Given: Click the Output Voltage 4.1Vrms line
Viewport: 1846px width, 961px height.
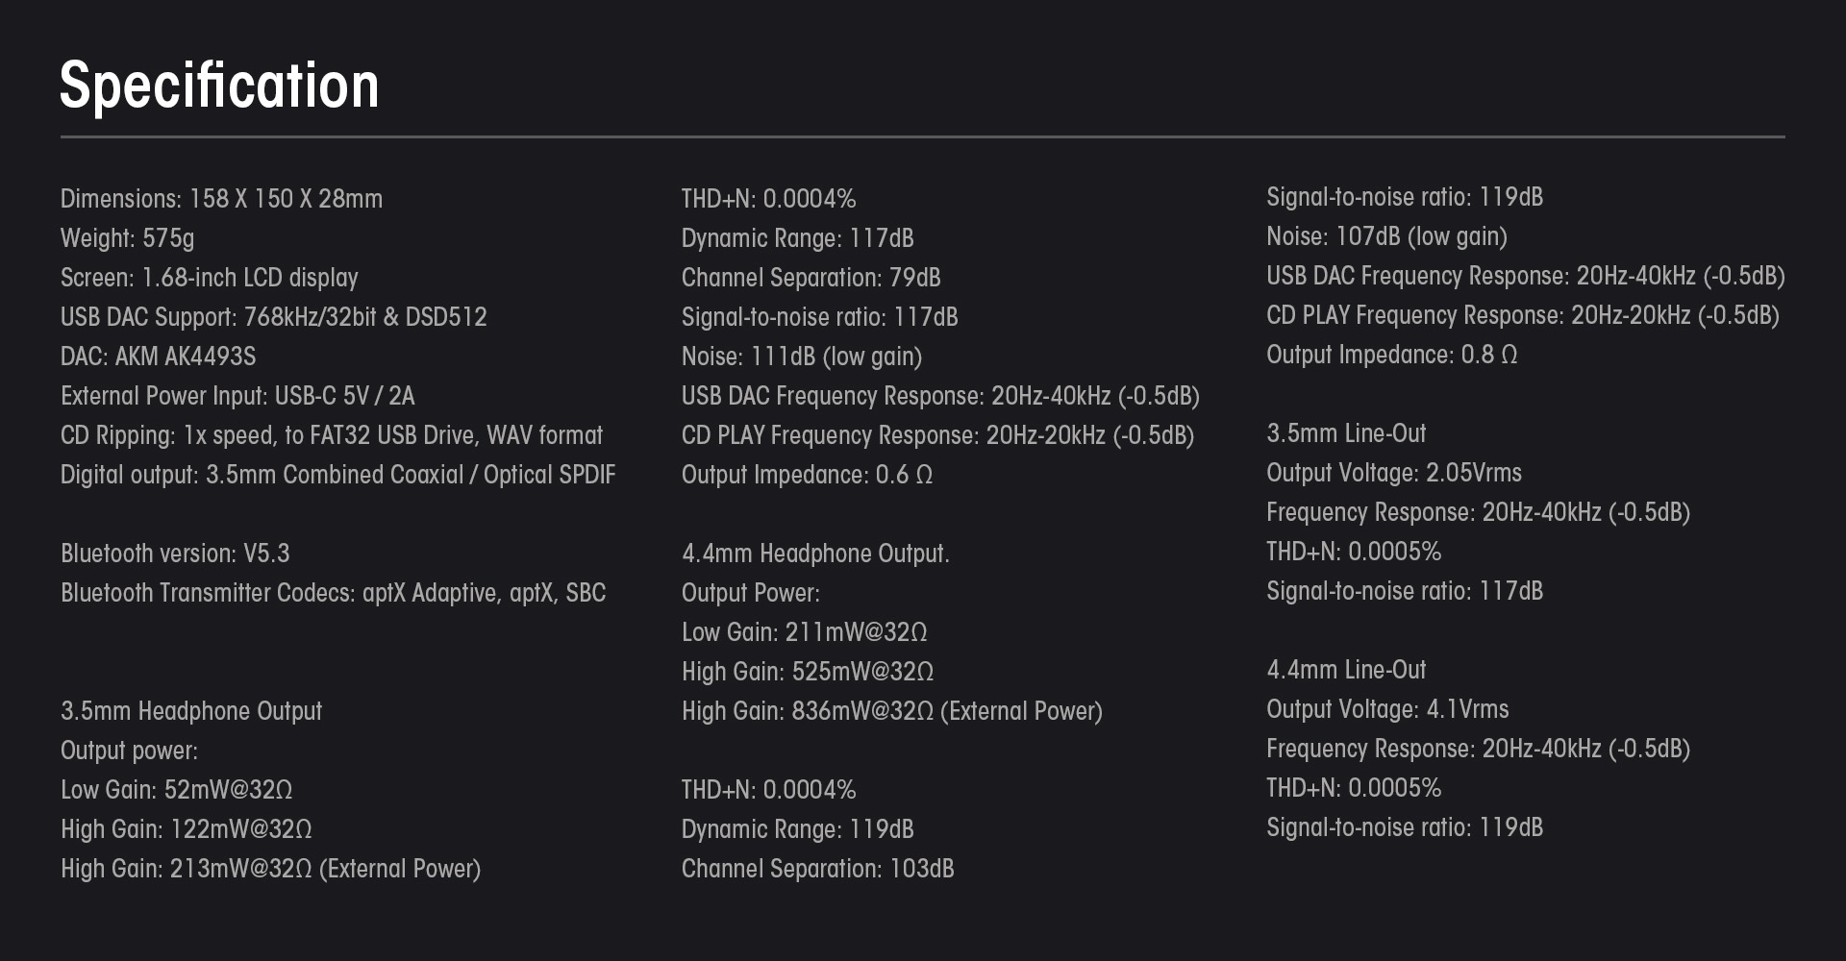Looking at the screenshot, I should pos(1387,709).
